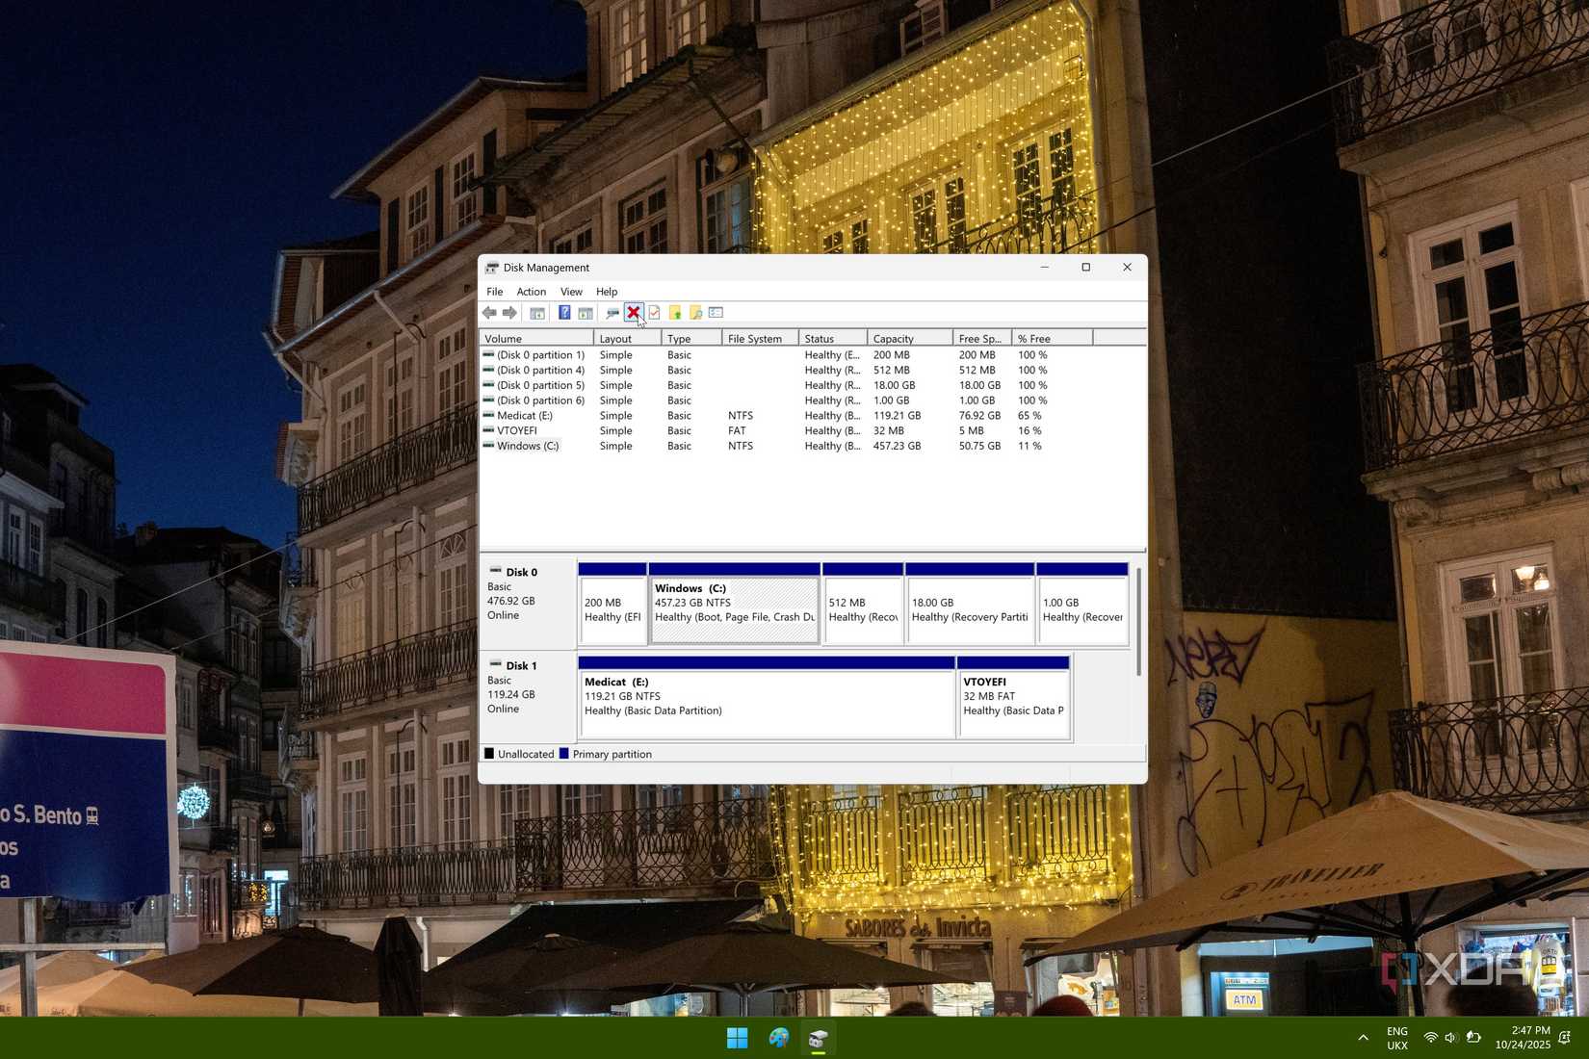The height and width of the screenshot is (1059, 1589).
Task: Sort by the % Free column header
Action: pyautogui.click(x=1053, y=339)
